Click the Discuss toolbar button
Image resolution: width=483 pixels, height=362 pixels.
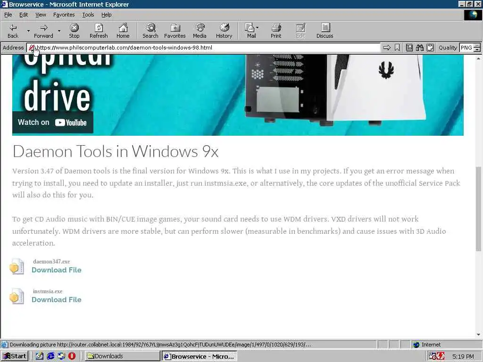(325, 31)
